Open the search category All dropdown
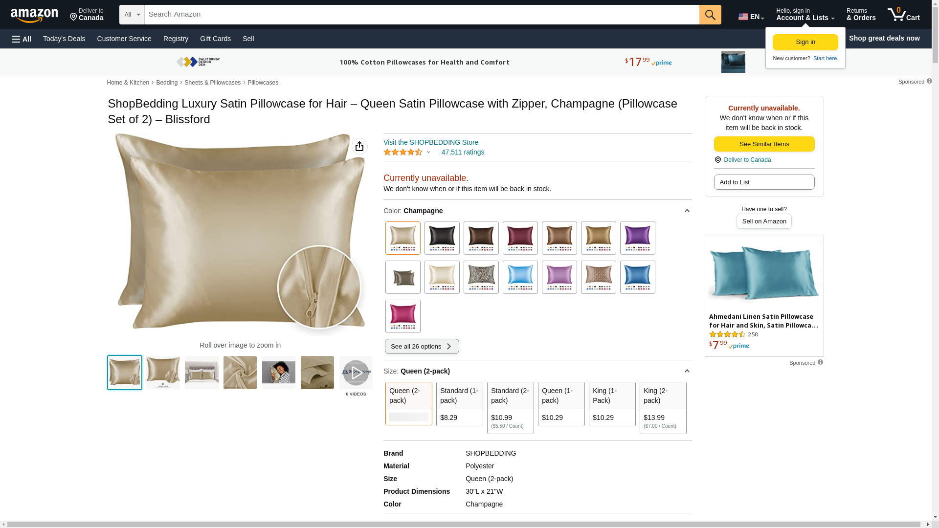Viewport: 939px width, 528px height. pos(132,15)
